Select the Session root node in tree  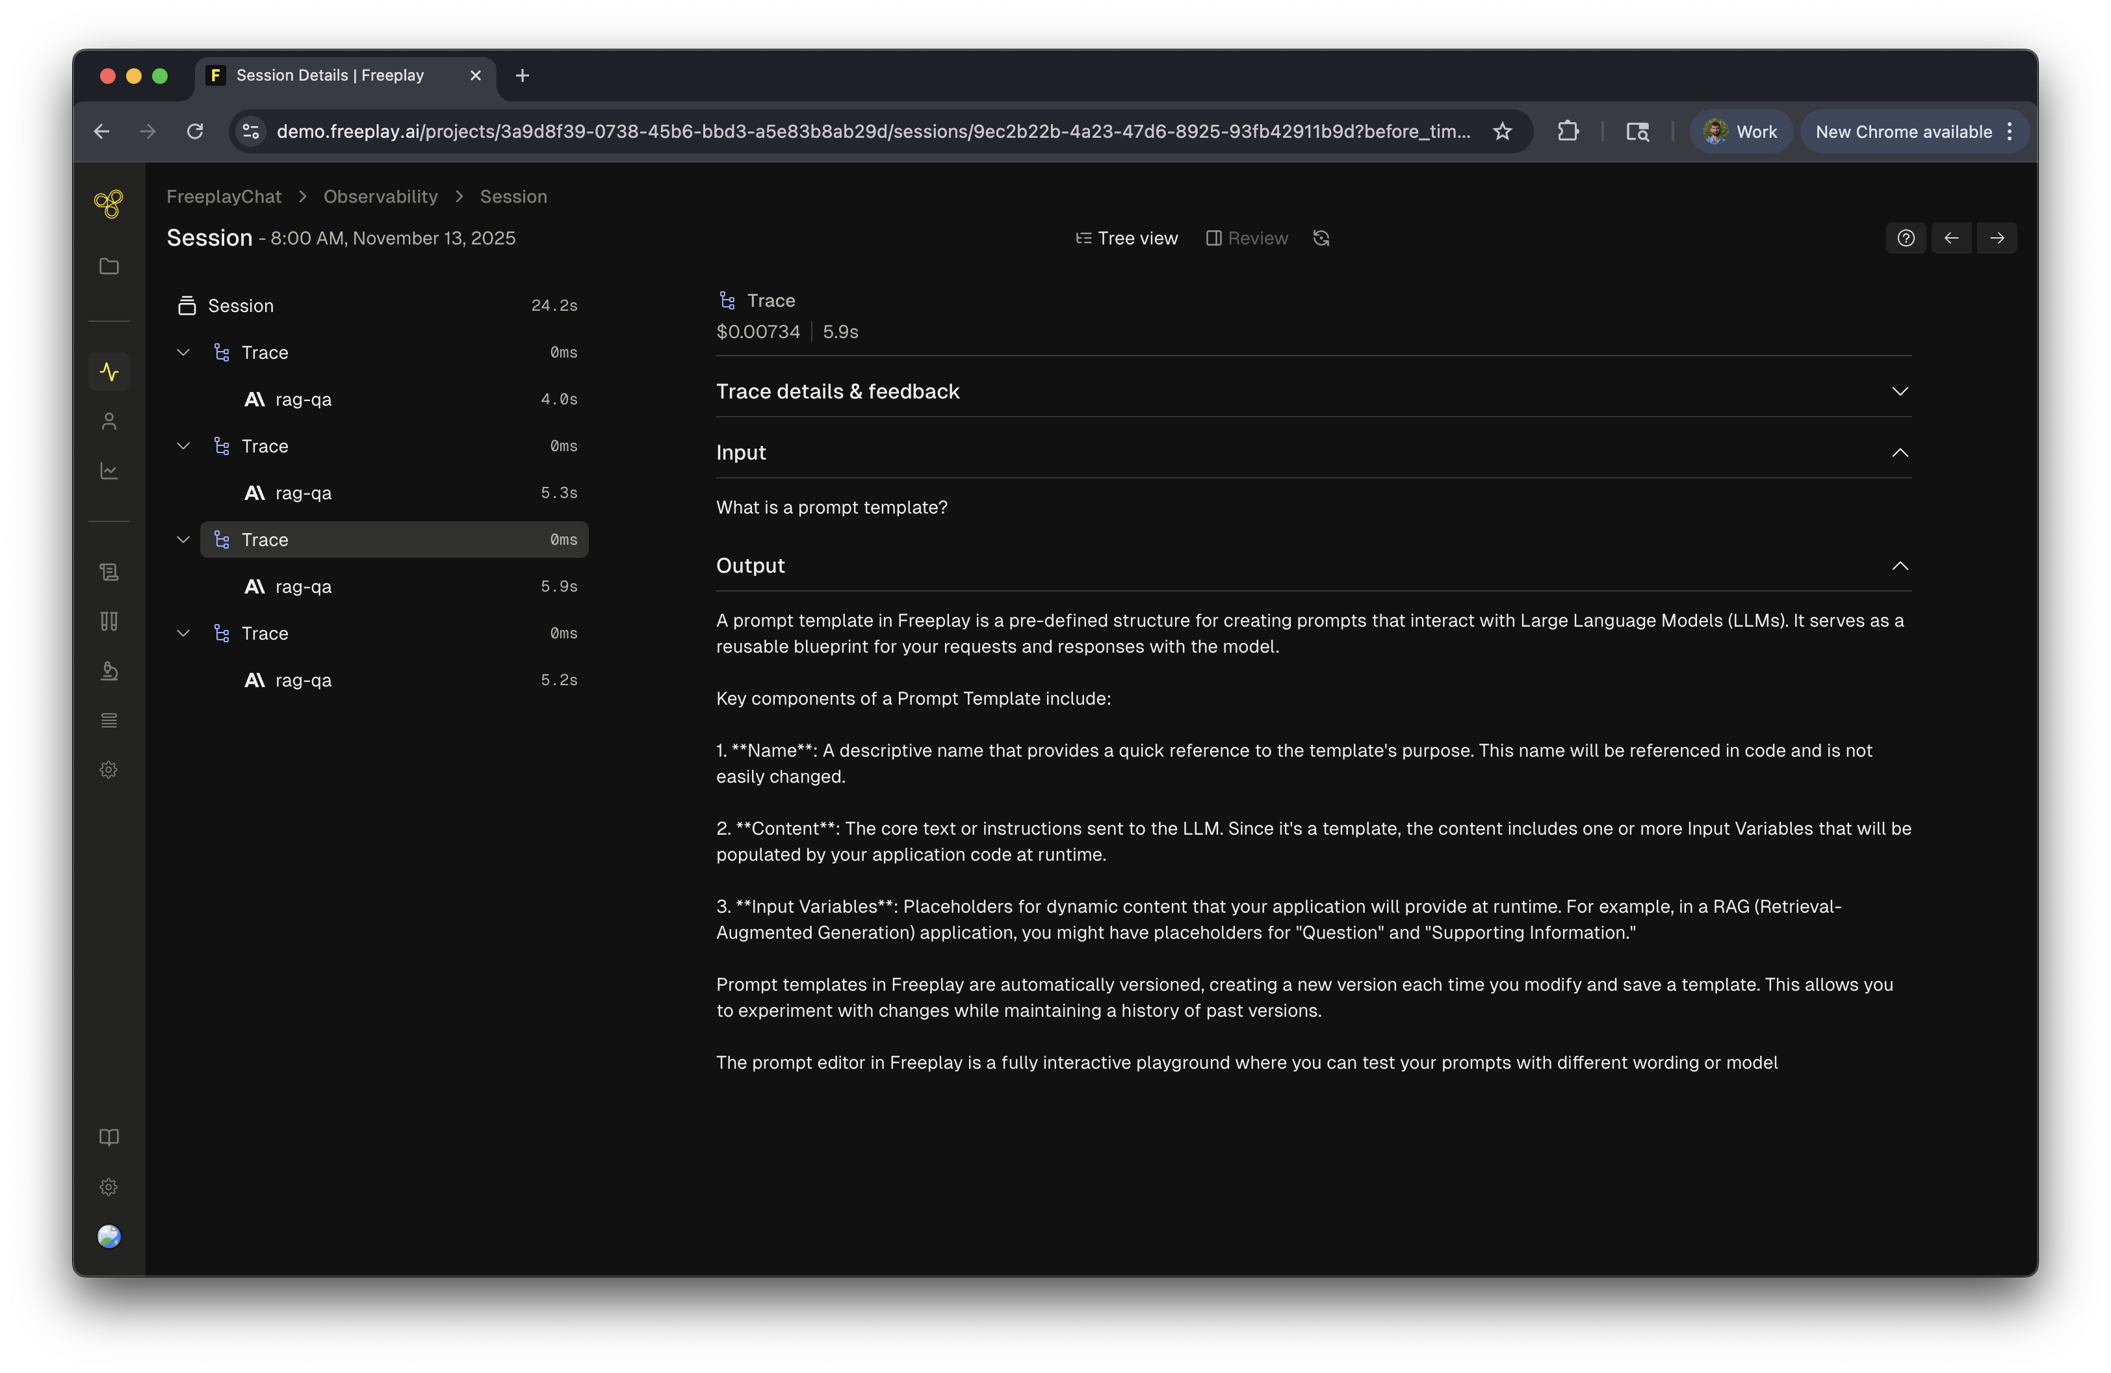(x=240, y=306)
